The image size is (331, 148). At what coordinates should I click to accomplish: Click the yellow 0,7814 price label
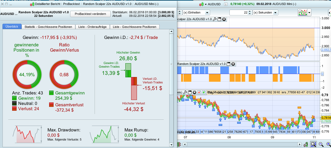(326, 118)
